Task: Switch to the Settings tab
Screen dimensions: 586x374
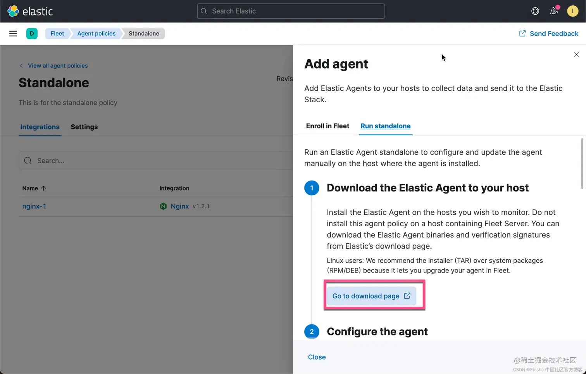Action: tap(84, 127)
